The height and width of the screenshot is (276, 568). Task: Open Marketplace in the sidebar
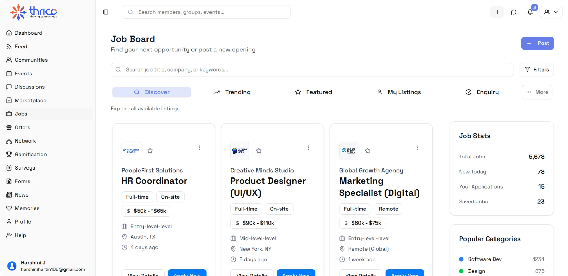coord(48,100)
